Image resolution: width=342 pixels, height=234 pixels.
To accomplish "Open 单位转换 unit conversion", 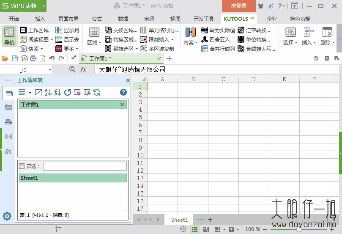I will (x=254, y=39).
